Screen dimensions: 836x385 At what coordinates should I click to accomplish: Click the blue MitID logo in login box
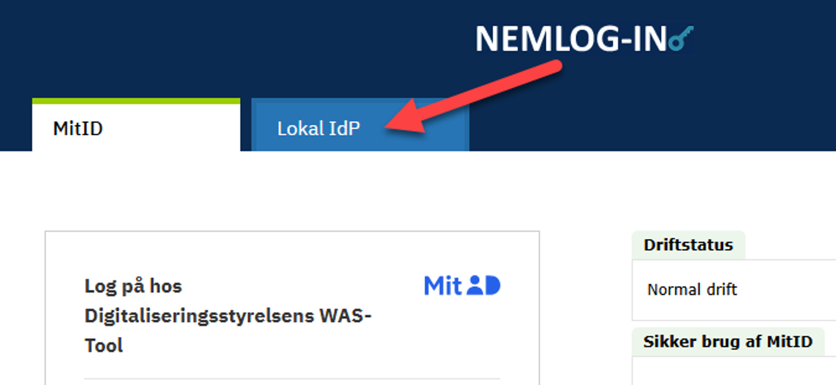pyautogui.click(x=462, y=286)
